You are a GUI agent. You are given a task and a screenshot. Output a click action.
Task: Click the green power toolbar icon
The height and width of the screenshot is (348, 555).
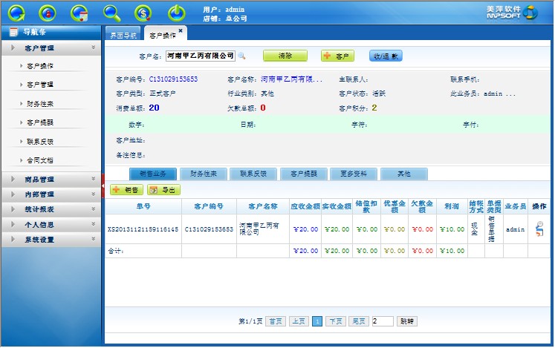pyautogui.click(x=176, y=12)
